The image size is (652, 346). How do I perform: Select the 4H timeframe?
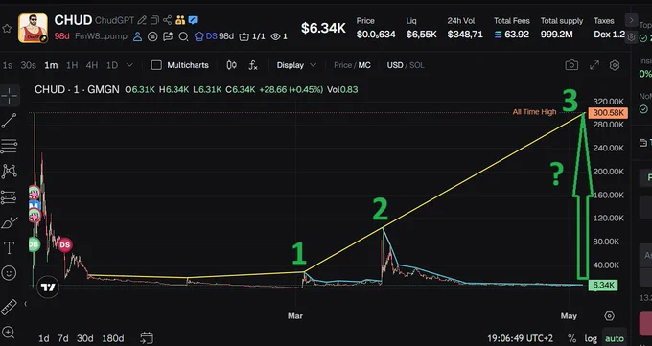tap(92, 65)
